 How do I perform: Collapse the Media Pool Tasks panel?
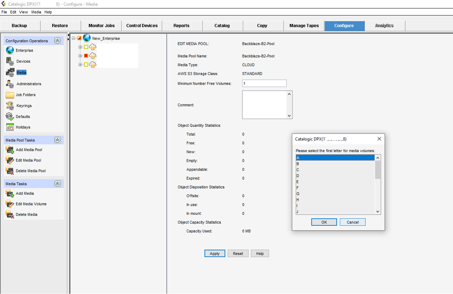(x=58, y=140)
